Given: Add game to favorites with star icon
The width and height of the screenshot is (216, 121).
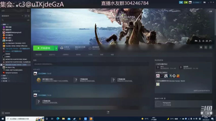Looking at the screenshot, I should pyautogui.click(x=210, y=47).
